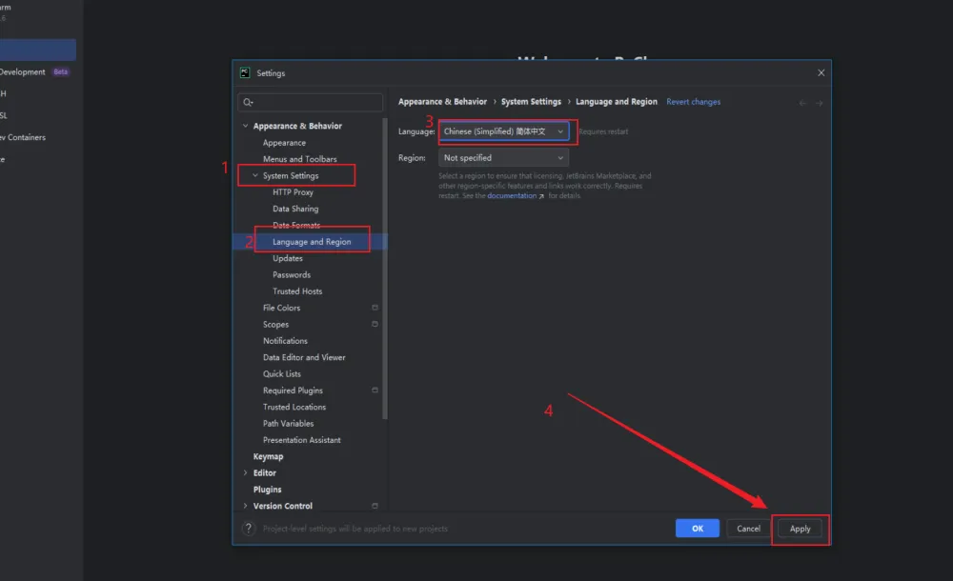The width and height of the screenshot is (953, 581).
Task: Select Menus and Toolbars
Action: coord(299,159)
